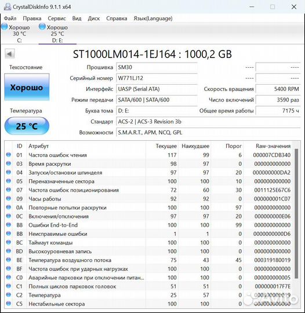This screenshot has width=305, height=313.
Task: Click rotation speed value 5400 RPM
Action: 278,89
